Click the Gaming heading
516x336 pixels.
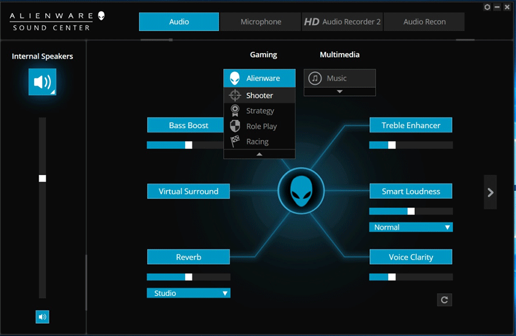(x=263, y=54)
